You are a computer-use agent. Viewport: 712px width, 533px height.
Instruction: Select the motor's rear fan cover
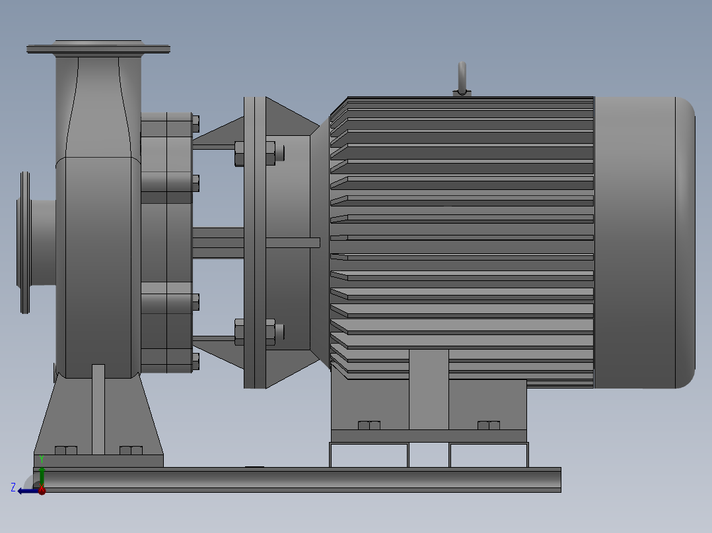pos(645,242)
